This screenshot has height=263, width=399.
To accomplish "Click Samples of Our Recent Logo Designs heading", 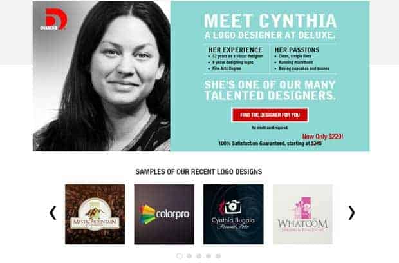I will tap(199, 171).
